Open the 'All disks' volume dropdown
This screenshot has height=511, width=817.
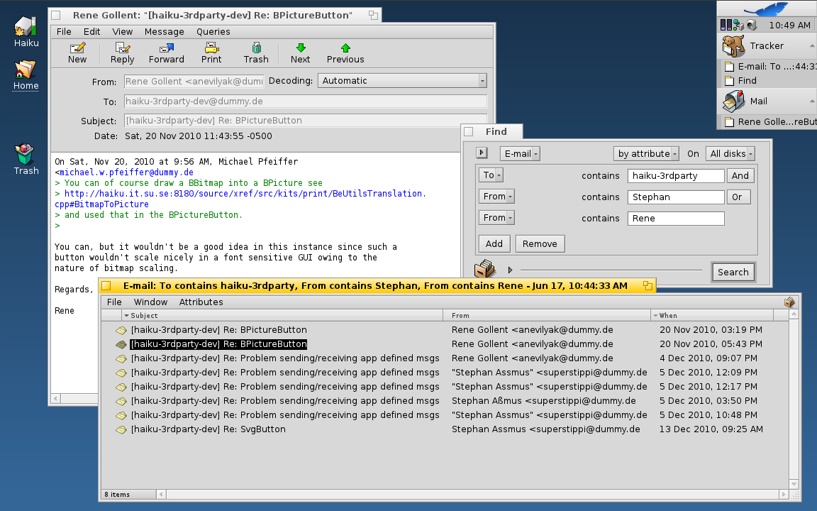(x=730, y=153)
